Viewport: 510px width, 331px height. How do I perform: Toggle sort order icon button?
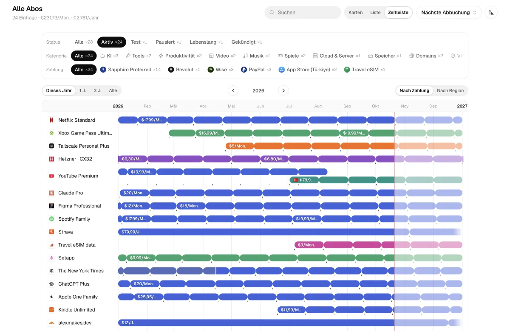click(491, 12)
